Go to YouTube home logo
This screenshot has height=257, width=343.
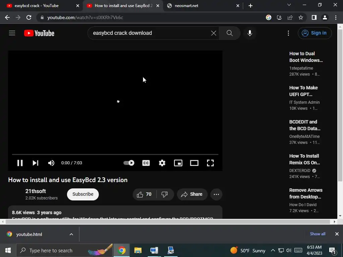(x=39, y=33)
